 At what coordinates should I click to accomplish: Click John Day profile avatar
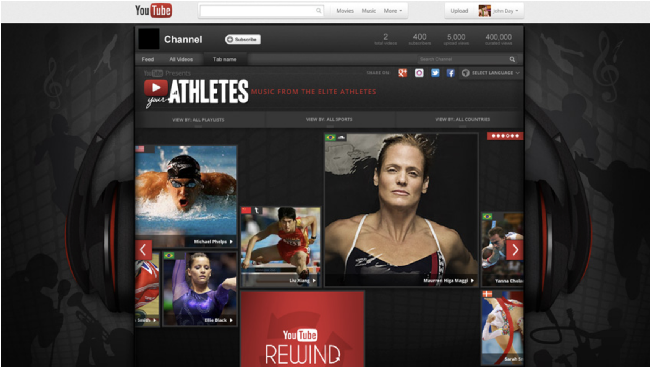(x=484, y=11)
